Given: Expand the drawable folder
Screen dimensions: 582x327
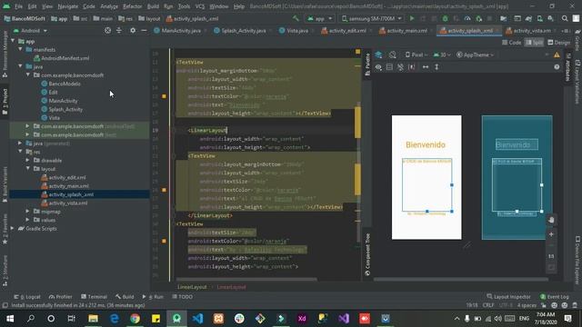Looking at the screenshot, I should coord(27,161).
